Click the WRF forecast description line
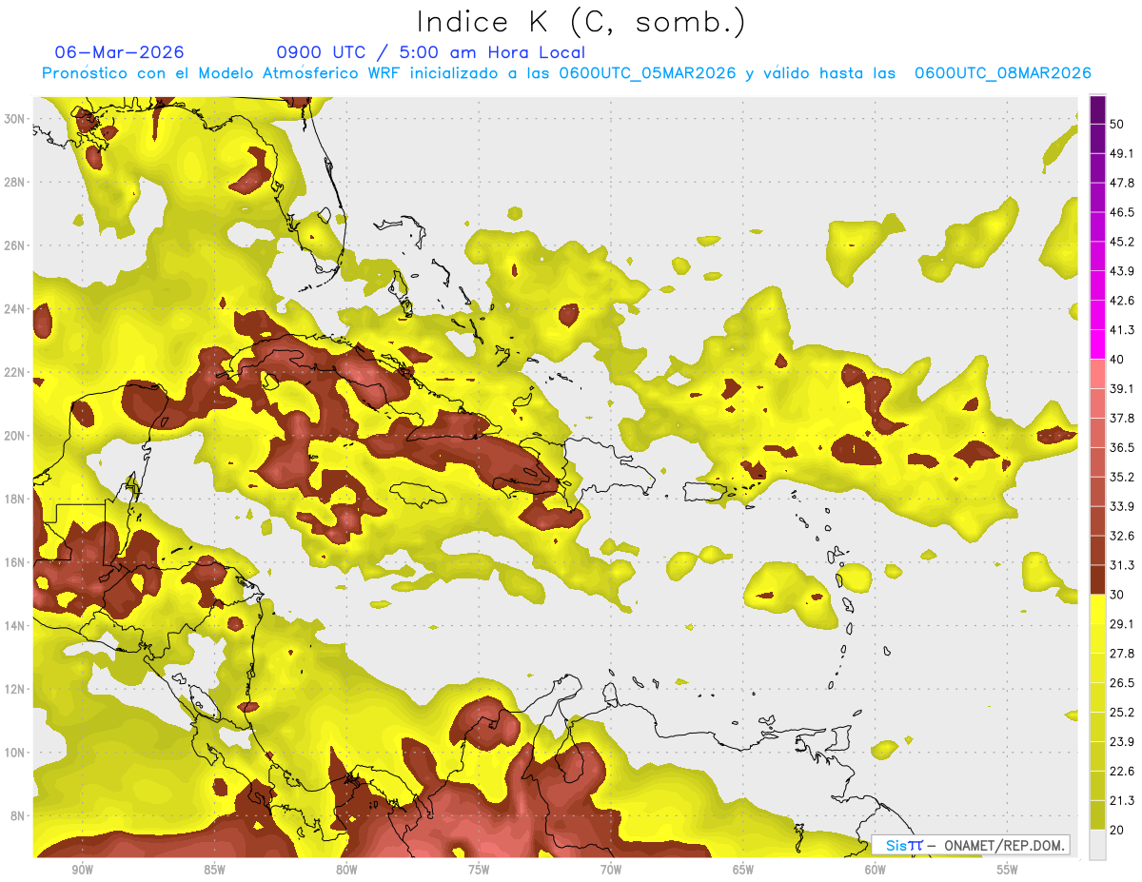1142x882 pixels. click(566, 73)
